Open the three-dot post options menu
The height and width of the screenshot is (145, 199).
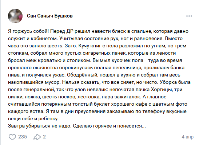[x=189, y=16]
